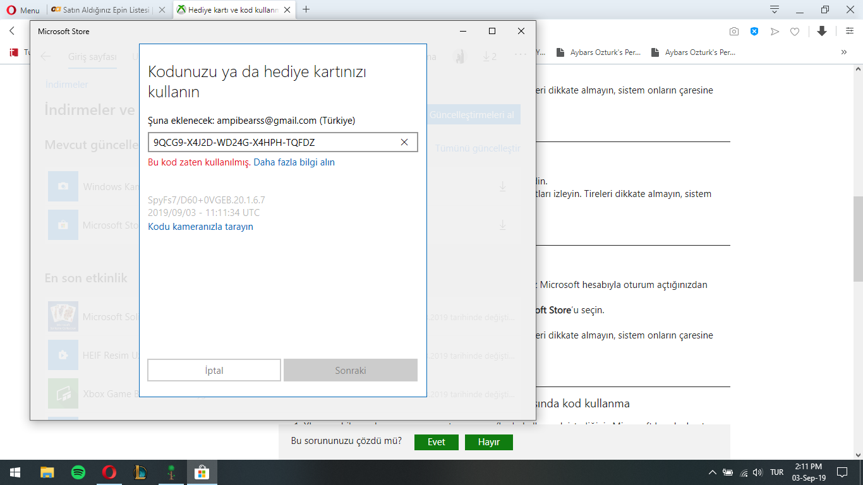Click the Güncelleştirmeleri al button in the Store
The image size is (863, 485).
coord(473,115)
